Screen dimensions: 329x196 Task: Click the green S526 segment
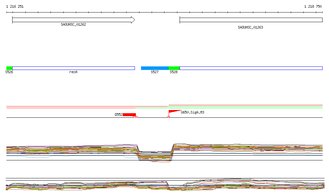pyautogui.click(x=9, y=68)
